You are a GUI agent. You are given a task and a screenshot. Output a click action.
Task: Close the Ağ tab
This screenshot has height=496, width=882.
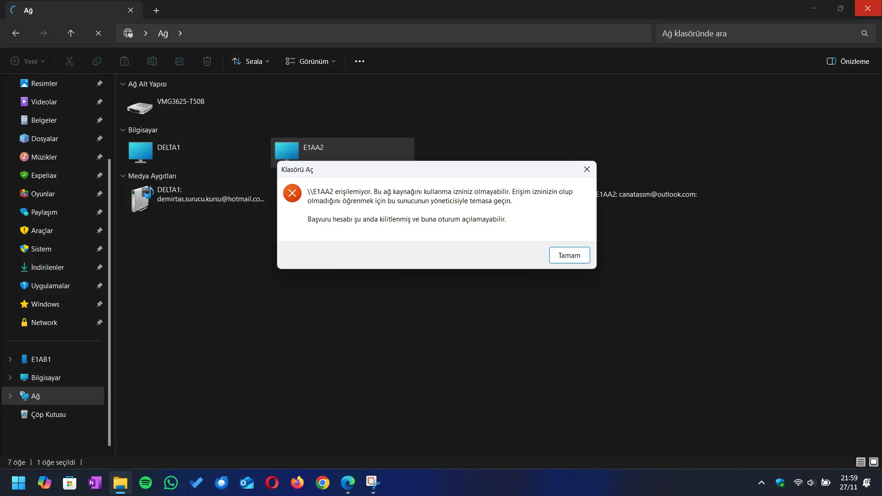tap(131, 10)
